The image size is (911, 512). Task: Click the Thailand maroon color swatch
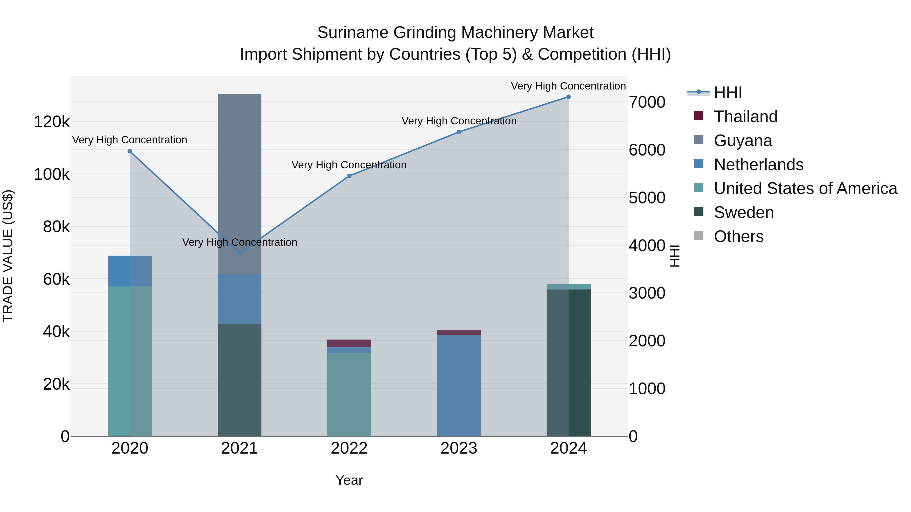tap(699, 116)
